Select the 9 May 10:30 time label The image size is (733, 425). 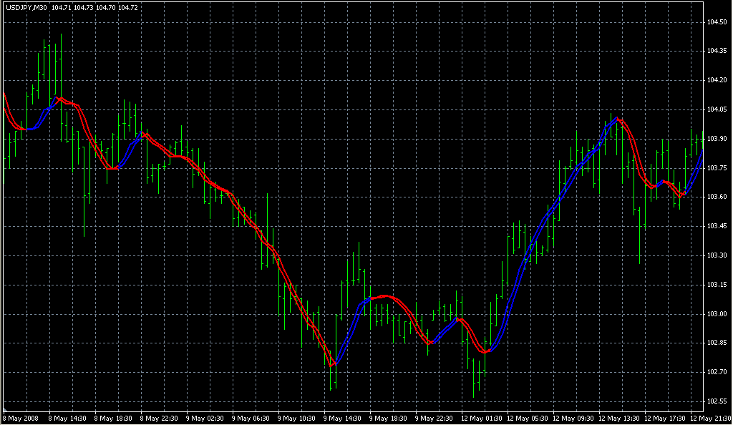(297, 417)
